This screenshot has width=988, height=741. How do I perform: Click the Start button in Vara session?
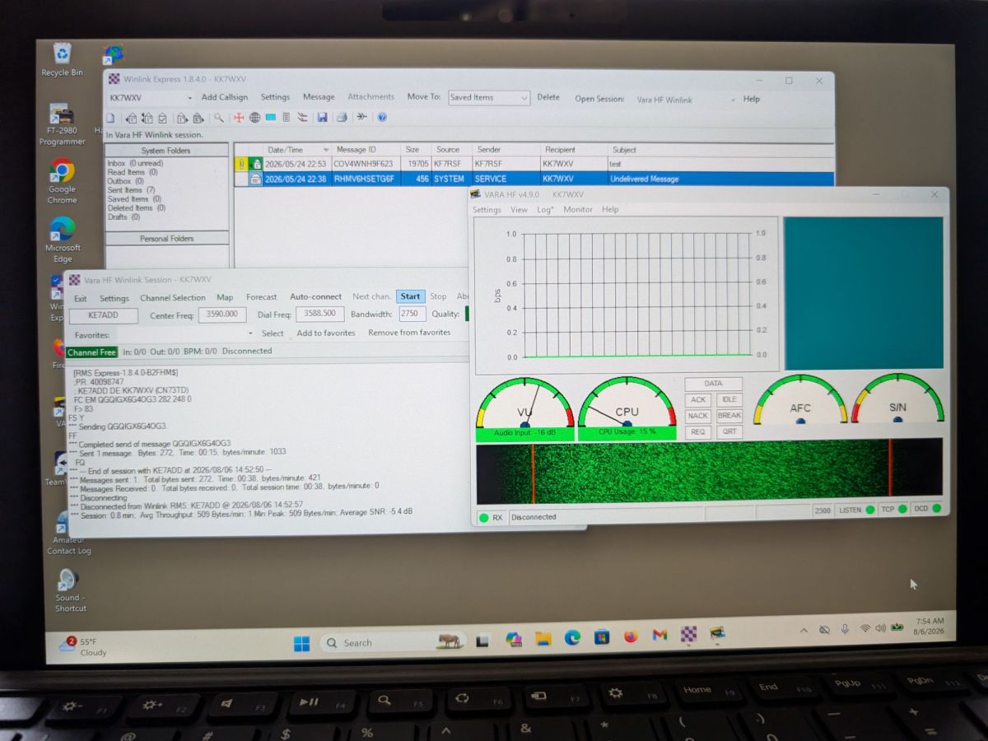click(411, 296)
